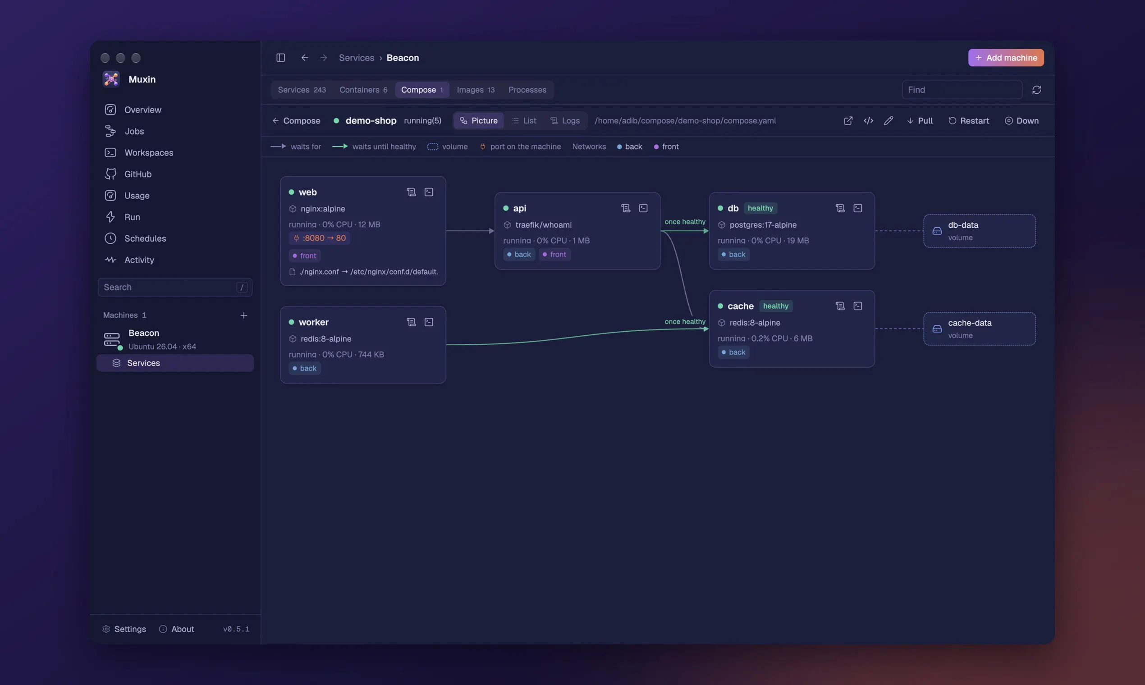Focus the Find input field
Viewport: 1145px width, 685px height.
(x=962, y=90)
